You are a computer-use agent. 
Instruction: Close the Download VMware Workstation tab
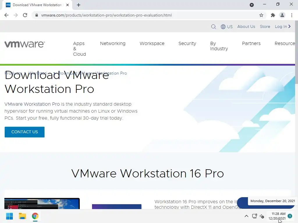pyautogui.click(x=68, y=5)
